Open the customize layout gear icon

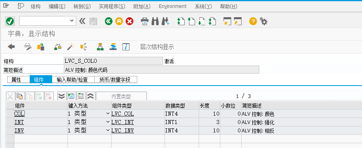coord(263,22)
